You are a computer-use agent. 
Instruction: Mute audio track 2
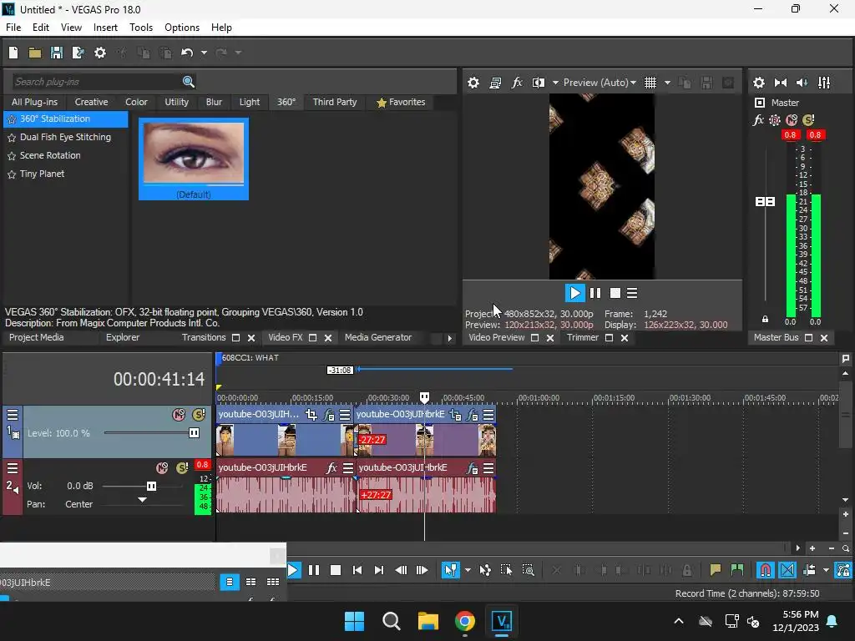tap(162, 467)
